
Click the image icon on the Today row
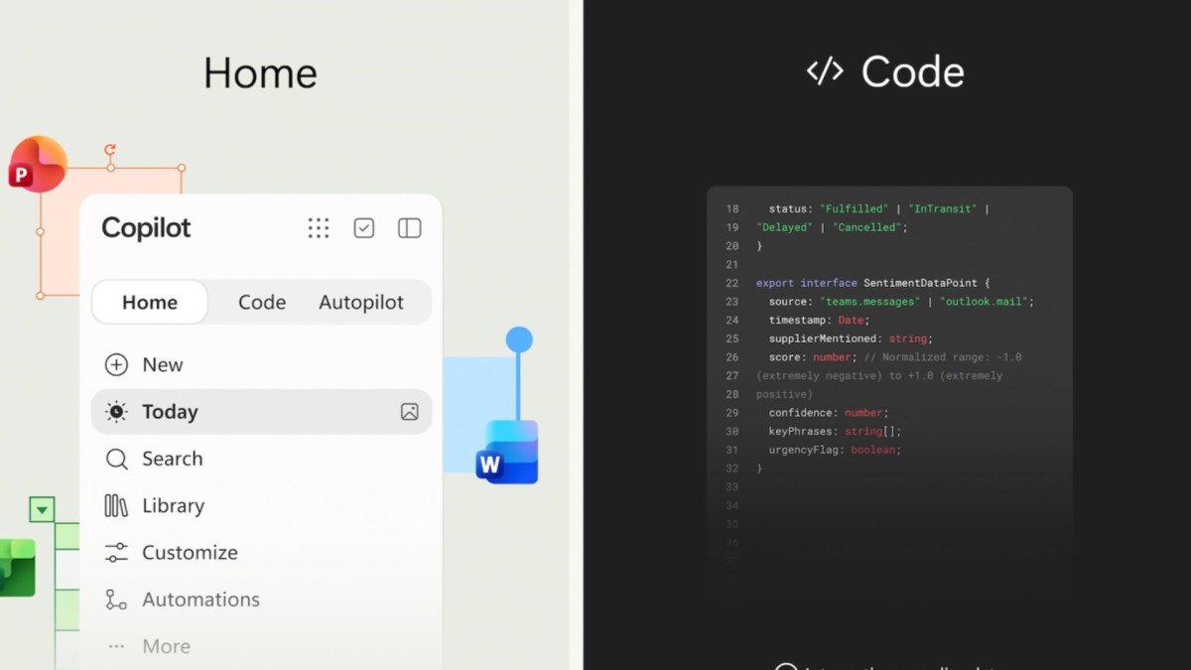point(409,412)
